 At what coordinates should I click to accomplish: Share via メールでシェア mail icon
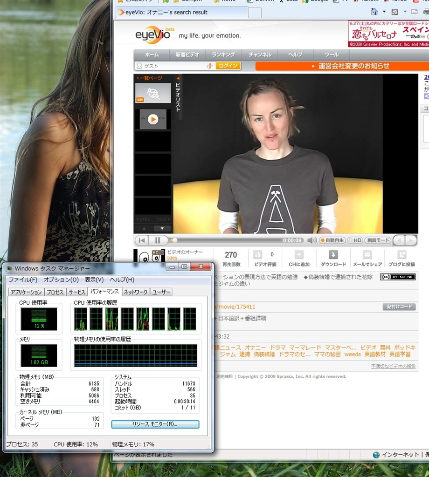pyautogui.click(x=367, y=255)
